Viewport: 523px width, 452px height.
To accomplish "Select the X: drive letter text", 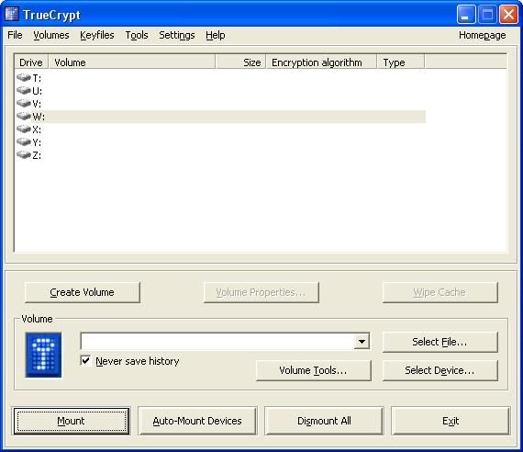I will pyautogui.click(x=37, y=130).
